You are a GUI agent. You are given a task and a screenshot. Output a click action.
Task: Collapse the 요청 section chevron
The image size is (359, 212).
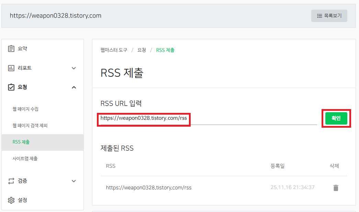[x=74, y=87]
